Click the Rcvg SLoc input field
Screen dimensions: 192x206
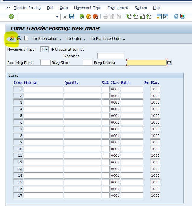(x=88, y=63)
